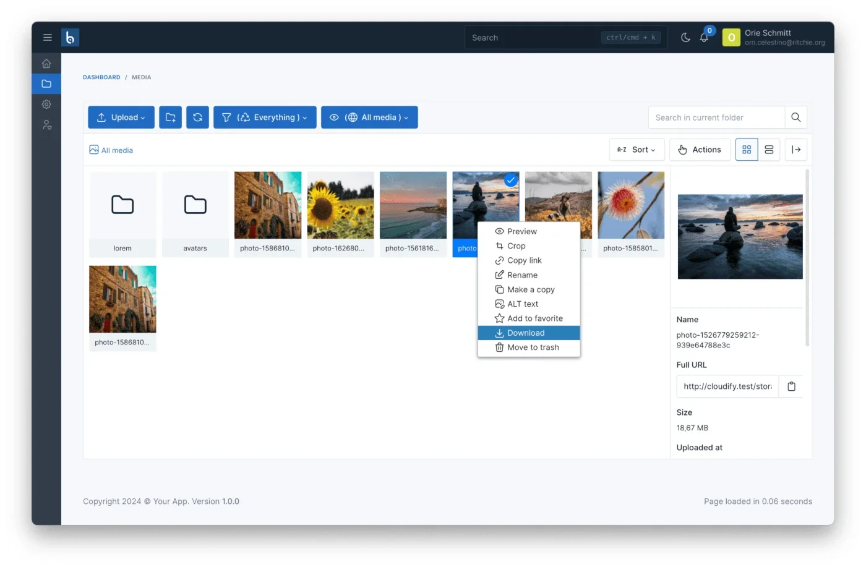Click the Uploaded at label
The height and width of the screenshot is (567, 866).
point(700,448)
